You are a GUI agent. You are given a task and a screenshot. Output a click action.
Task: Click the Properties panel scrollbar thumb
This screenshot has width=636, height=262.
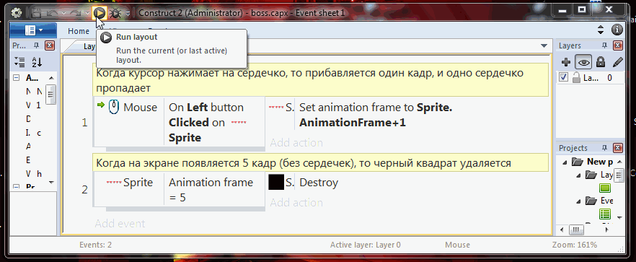[51, 95]
